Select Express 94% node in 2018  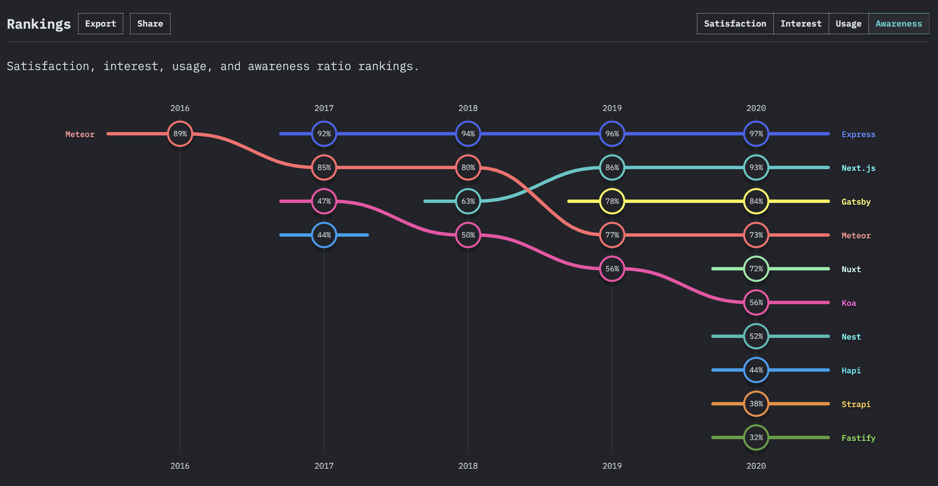click(x=468, y=134)
